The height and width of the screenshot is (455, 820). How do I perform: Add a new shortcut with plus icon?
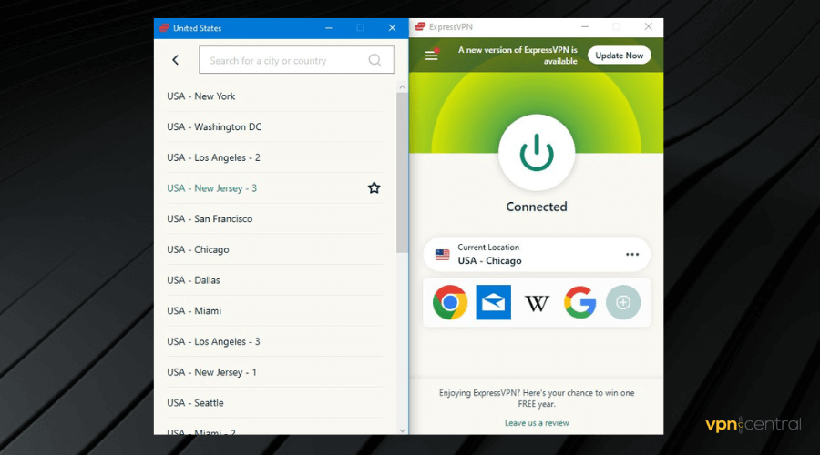(x=623, y=302)
